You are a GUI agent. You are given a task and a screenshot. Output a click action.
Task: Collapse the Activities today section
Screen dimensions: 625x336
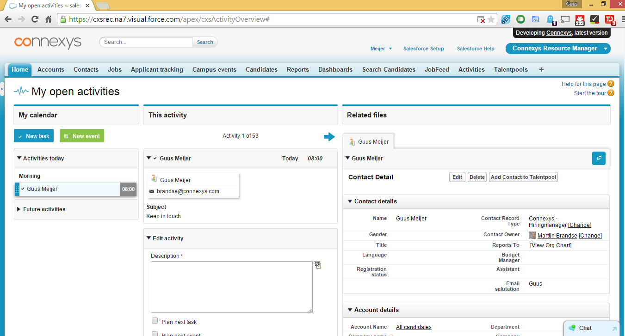[x=19, y=158]
